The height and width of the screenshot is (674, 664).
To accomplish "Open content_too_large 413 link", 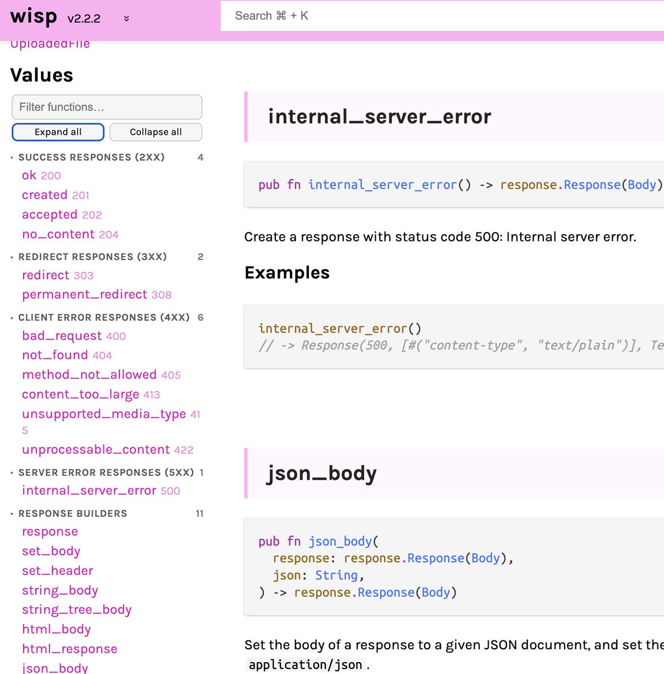I will click(91, 394).
